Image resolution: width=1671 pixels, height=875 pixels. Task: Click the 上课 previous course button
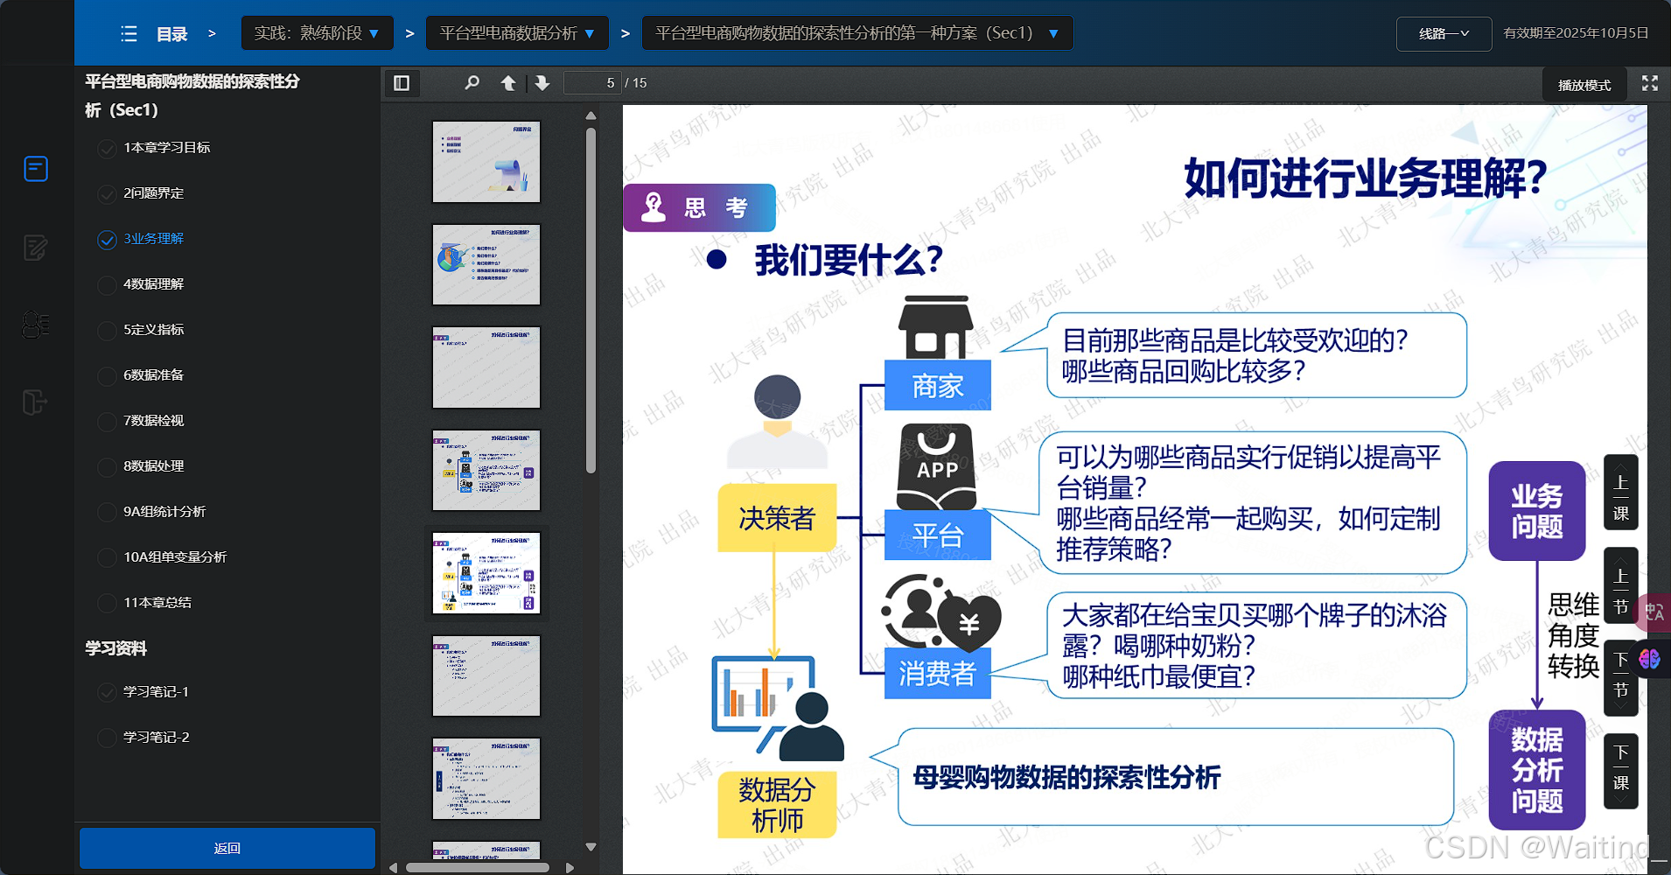click(1621, 493)
